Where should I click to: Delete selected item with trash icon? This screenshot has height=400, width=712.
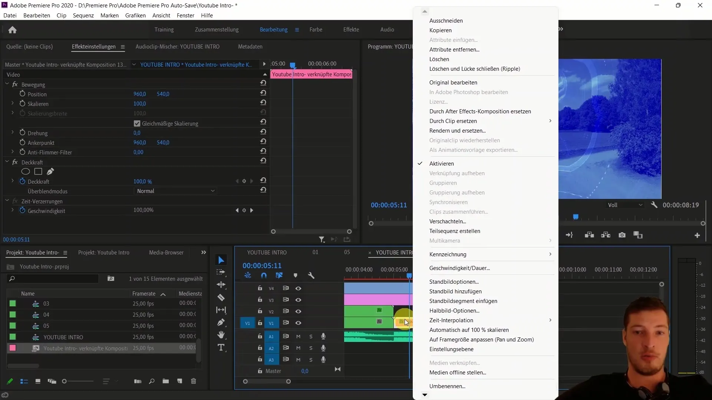pyautogui.click(x=194, y=381)
